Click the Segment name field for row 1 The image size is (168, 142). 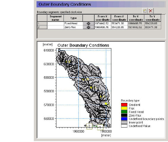tap(56, 23)
